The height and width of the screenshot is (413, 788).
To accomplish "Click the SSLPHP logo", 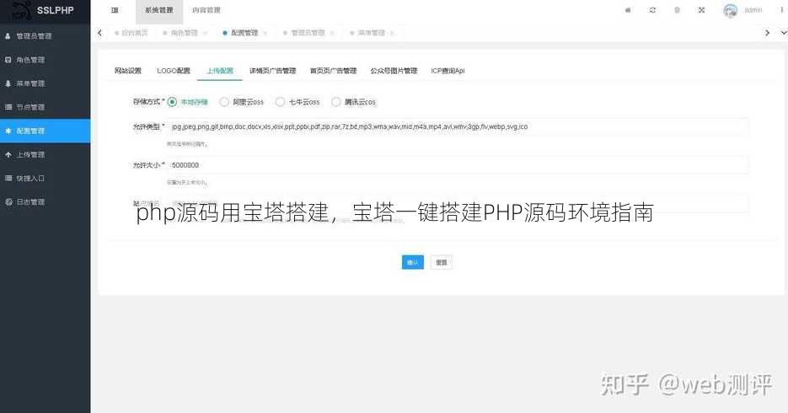I will 44,10.
